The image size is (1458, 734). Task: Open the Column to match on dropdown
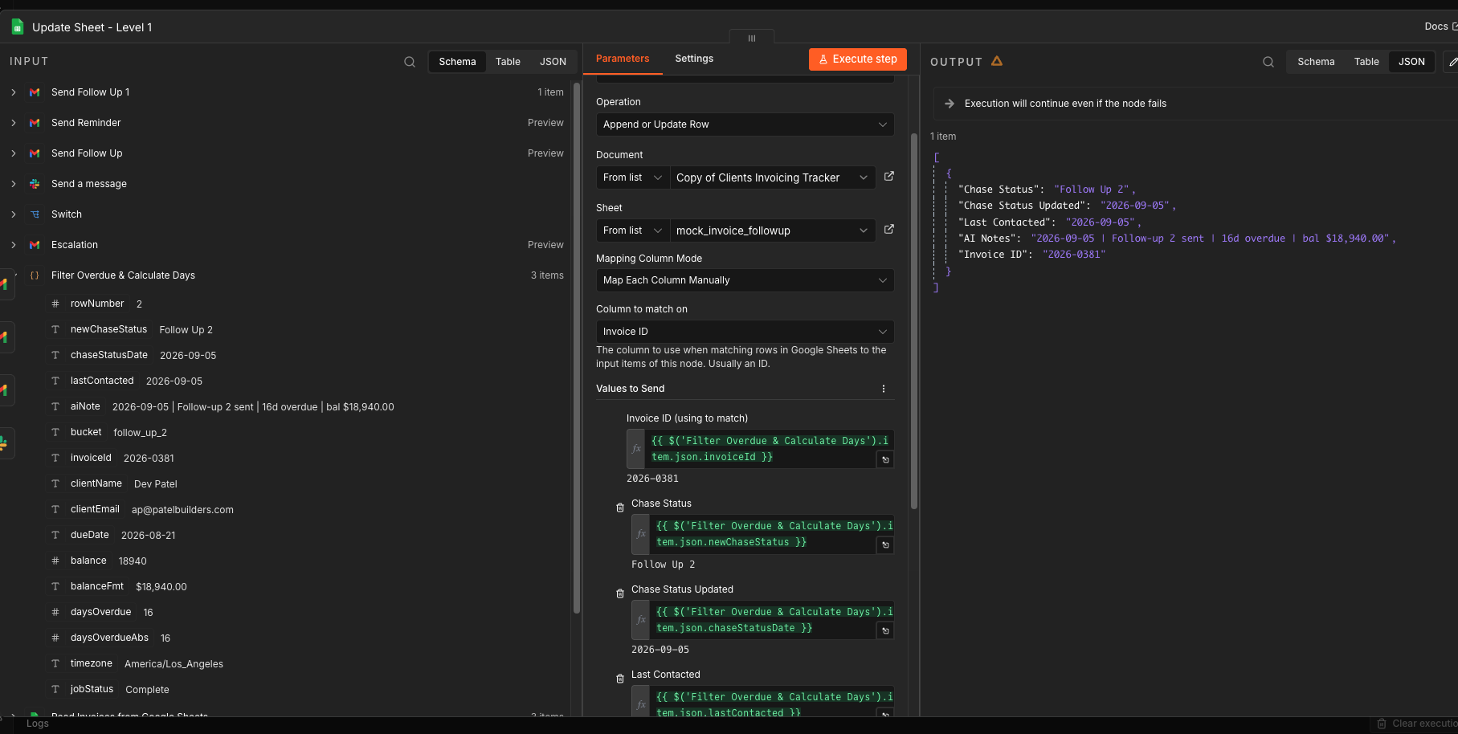tap(745, 332)
